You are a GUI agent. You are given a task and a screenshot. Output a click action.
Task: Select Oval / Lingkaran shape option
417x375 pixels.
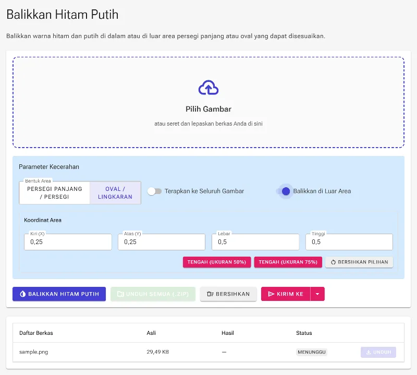tap(115, 192)
